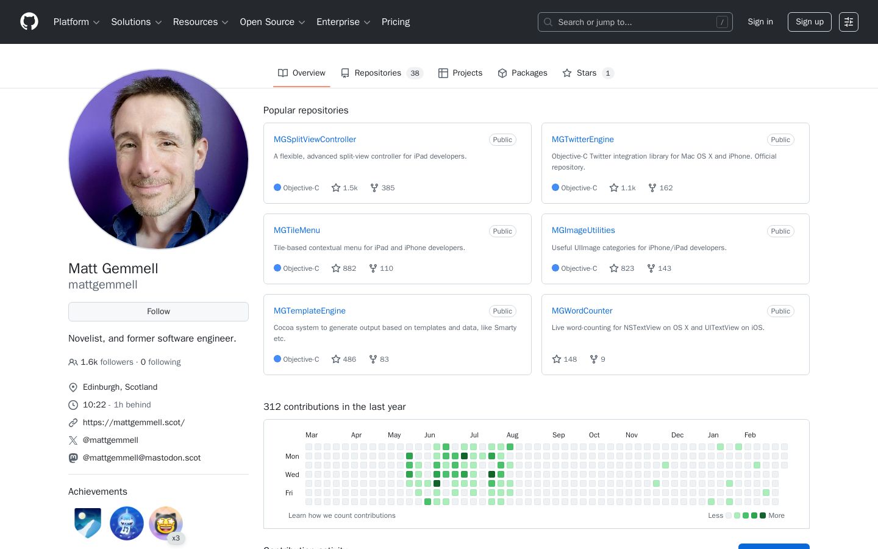
Task: Expand the Platform dropdown menu
Action: (77, 22)
